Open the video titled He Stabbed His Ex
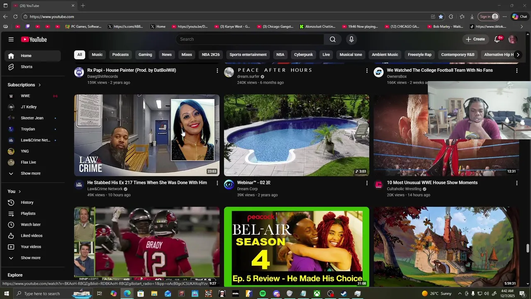The width and height of the screenshot is (531, 299). tap(147, 183)
